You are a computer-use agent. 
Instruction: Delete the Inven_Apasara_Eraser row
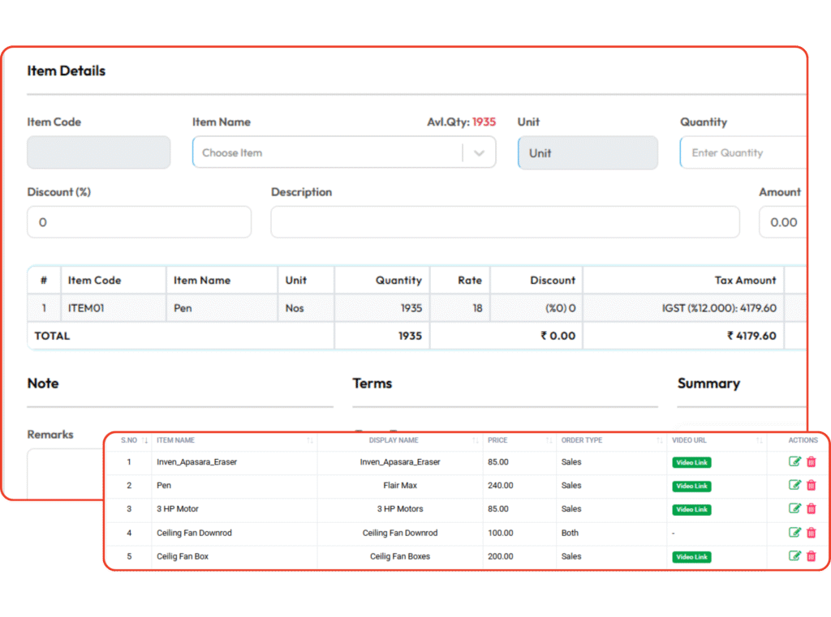click(812, 462)
